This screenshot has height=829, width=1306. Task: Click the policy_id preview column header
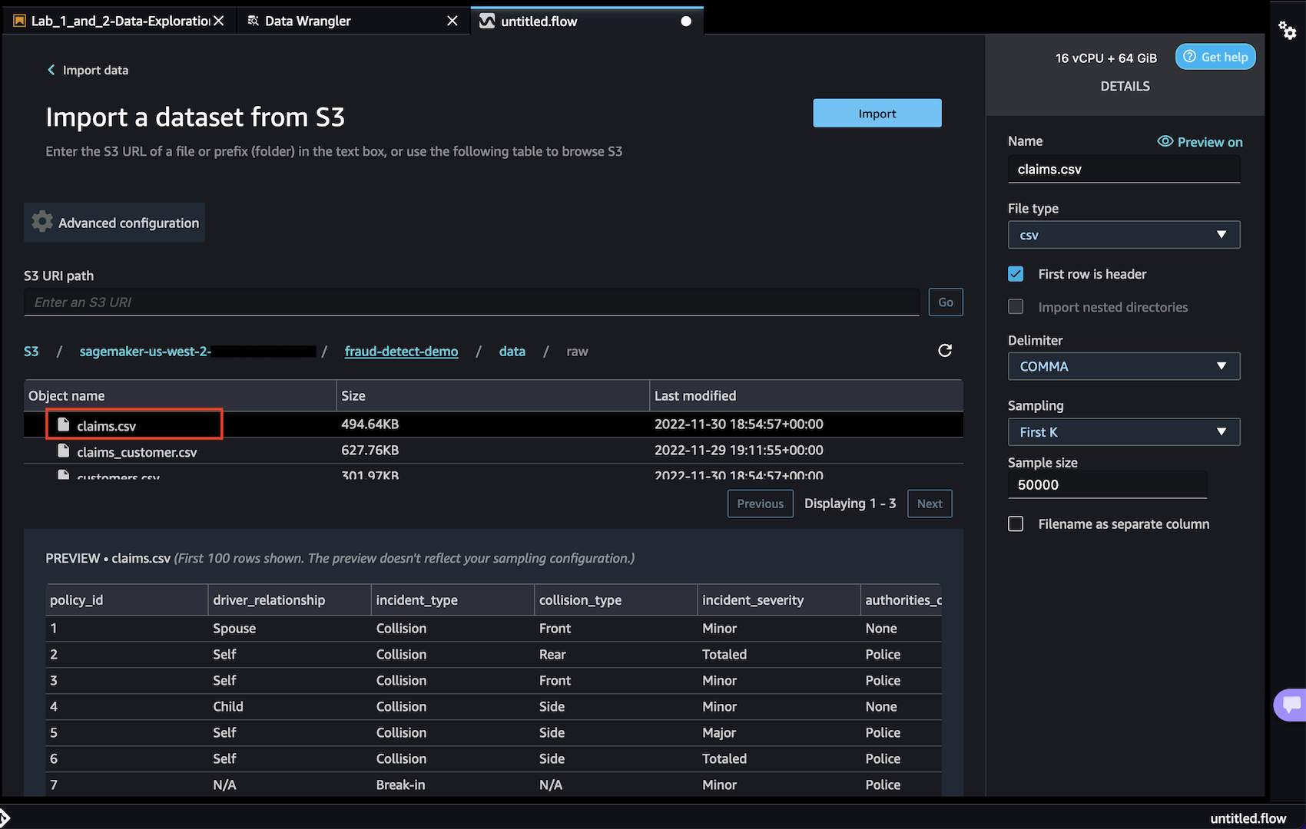[127, 599]
